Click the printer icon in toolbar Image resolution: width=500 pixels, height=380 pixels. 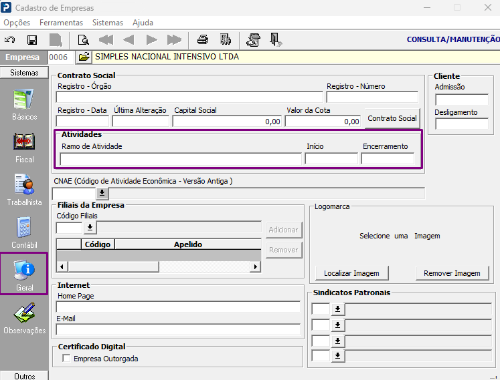tap(203, 40)
